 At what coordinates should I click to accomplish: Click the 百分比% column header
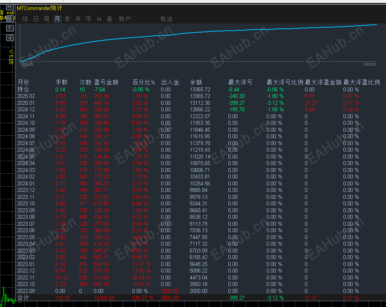click(x=144, y=82)
